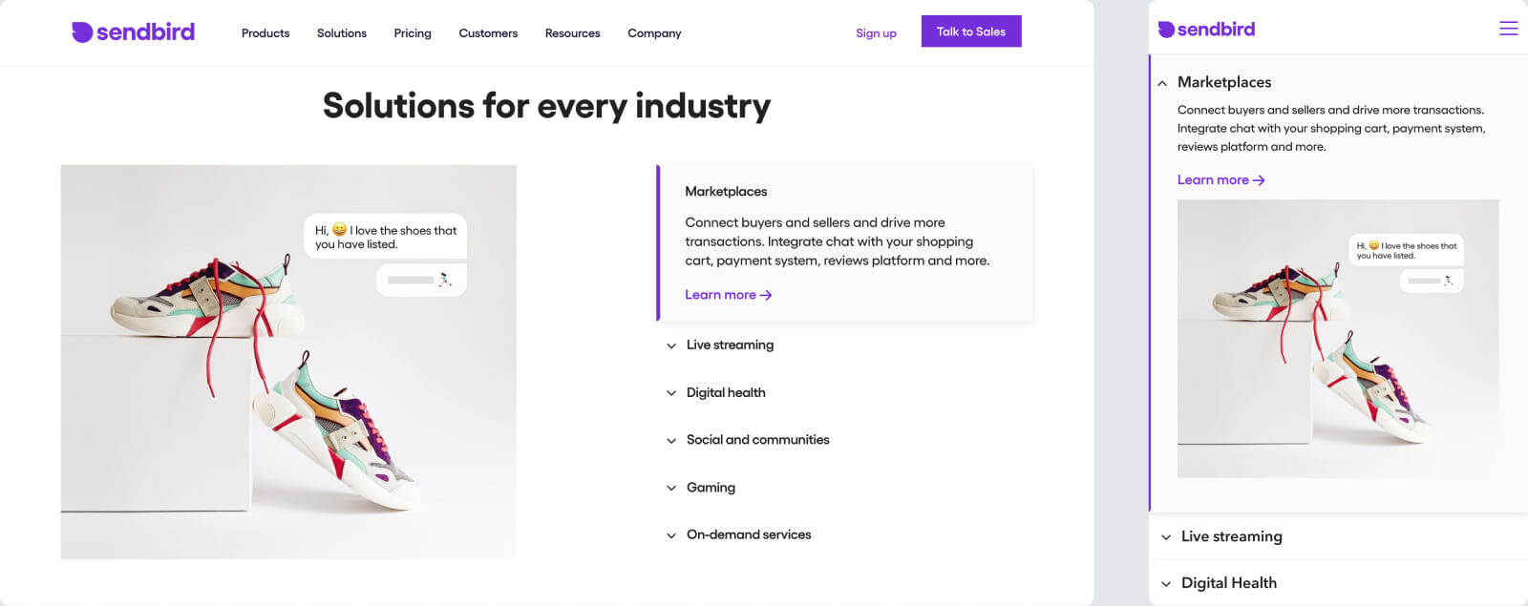Expand the Digital health accordion item

click(726, 393)
